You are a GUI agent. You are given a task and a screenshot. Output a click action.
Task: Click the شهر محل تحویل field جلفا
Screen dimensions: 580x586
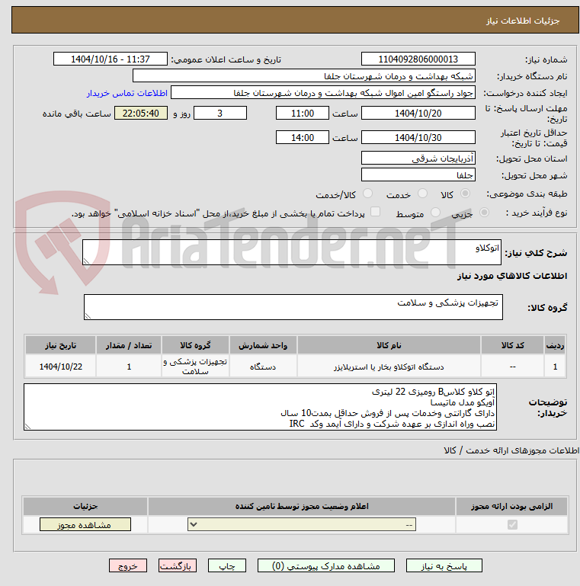(x=418, y=175)
